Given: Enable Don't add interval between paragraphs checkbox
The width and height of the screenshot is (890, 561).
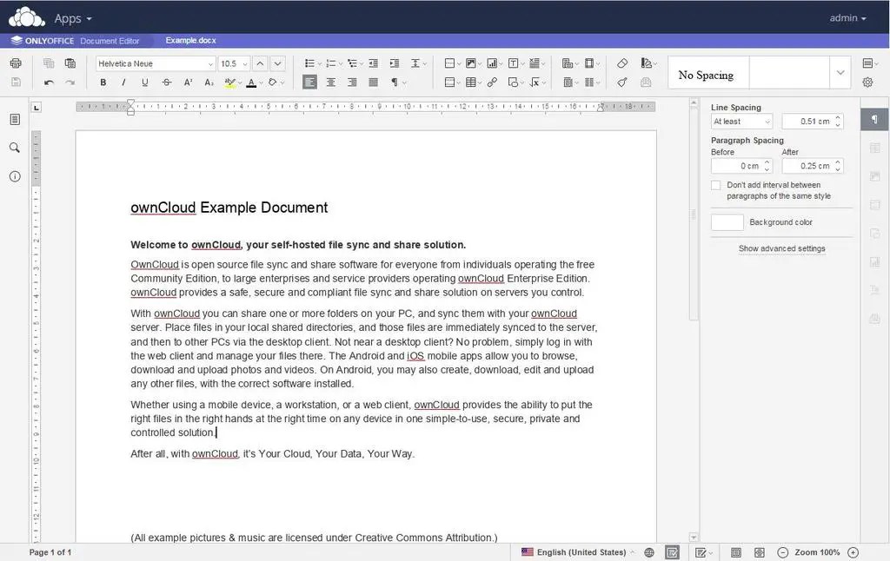Looking at the screenshot, I should (x=716, y=186).
